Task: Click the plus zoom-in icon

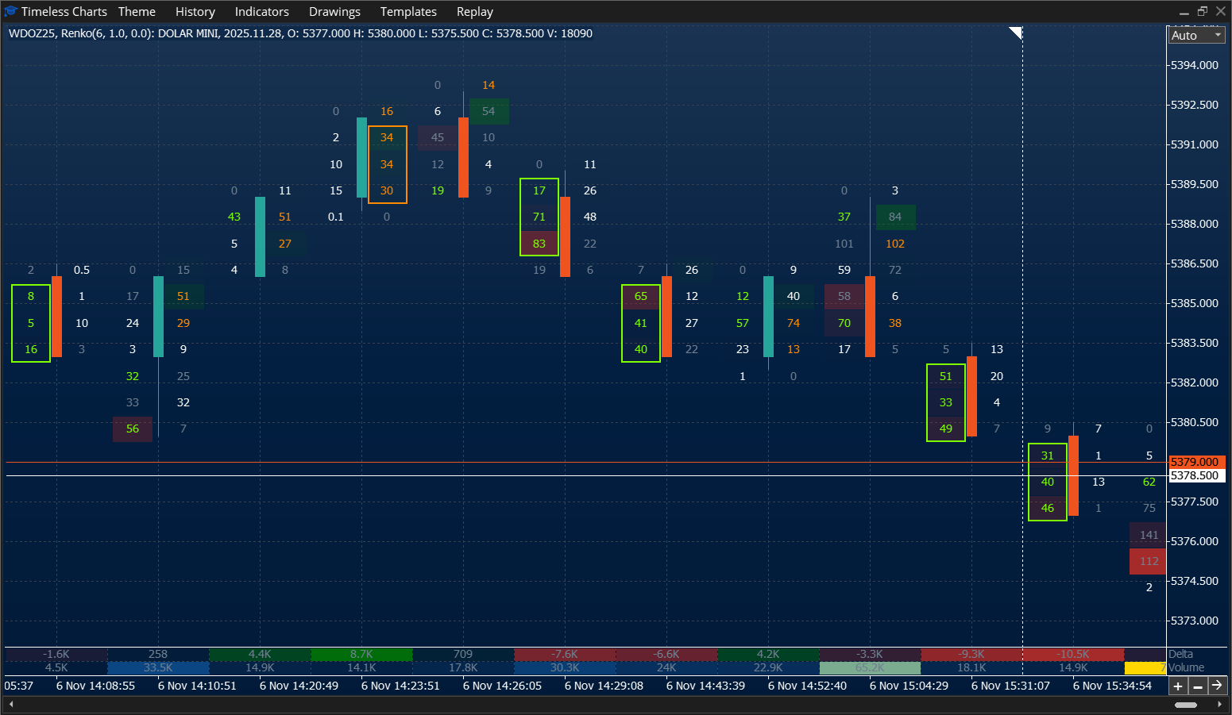Action: [x=1178, y=686]
